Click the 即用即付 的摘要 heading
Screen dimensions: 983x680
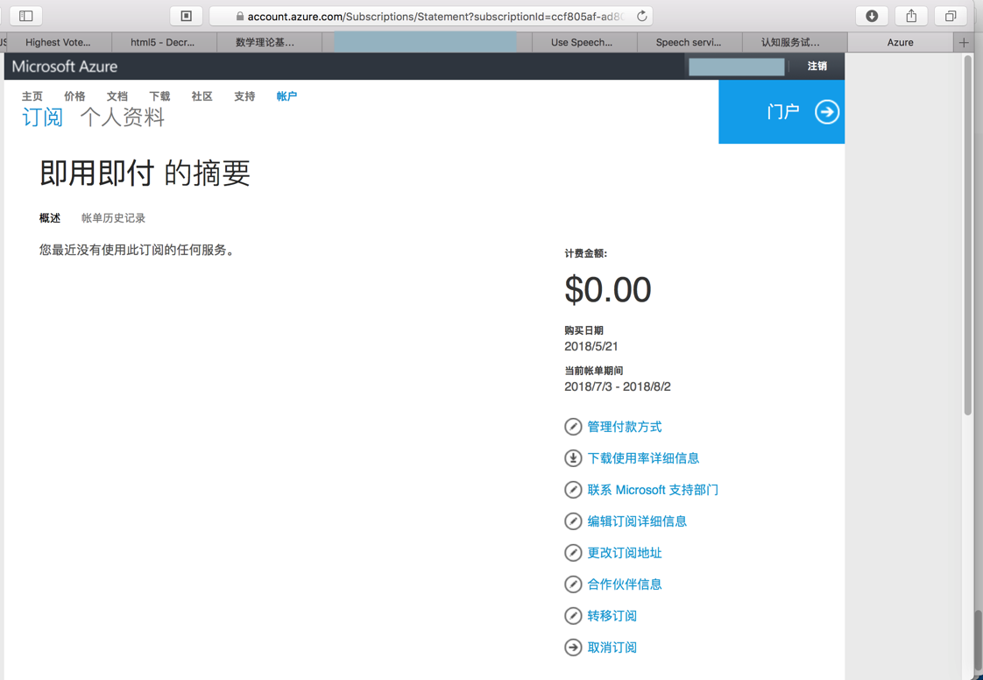[x=145, y=173]
